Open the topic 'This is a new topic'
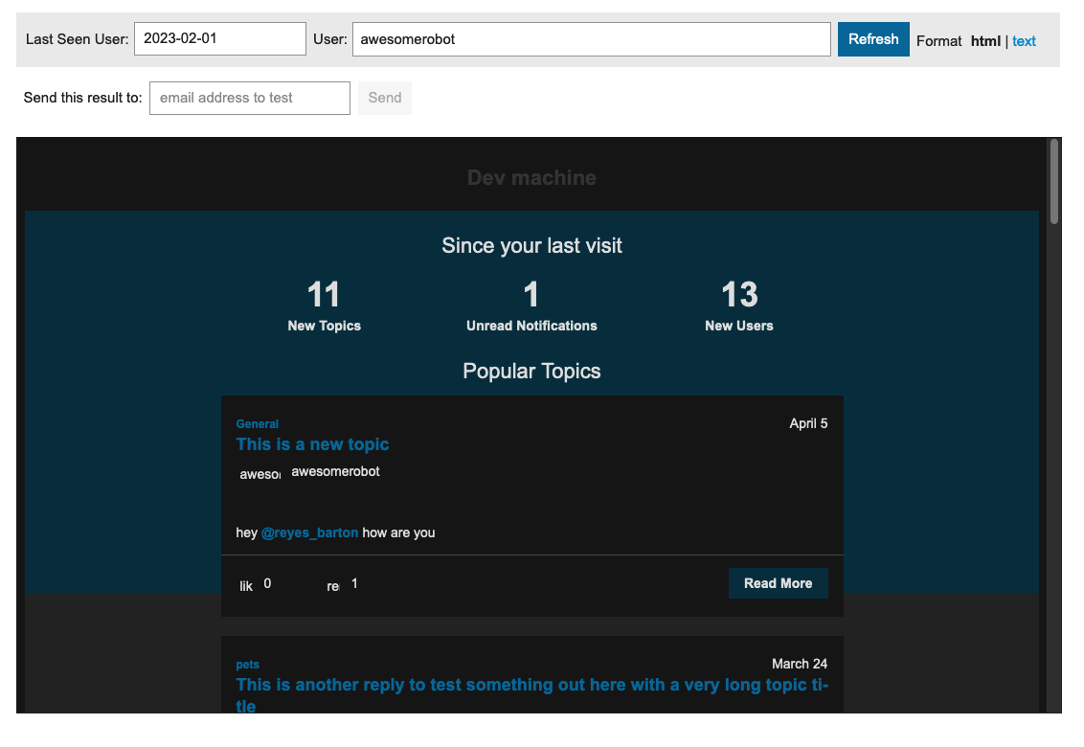 point(312,444)
